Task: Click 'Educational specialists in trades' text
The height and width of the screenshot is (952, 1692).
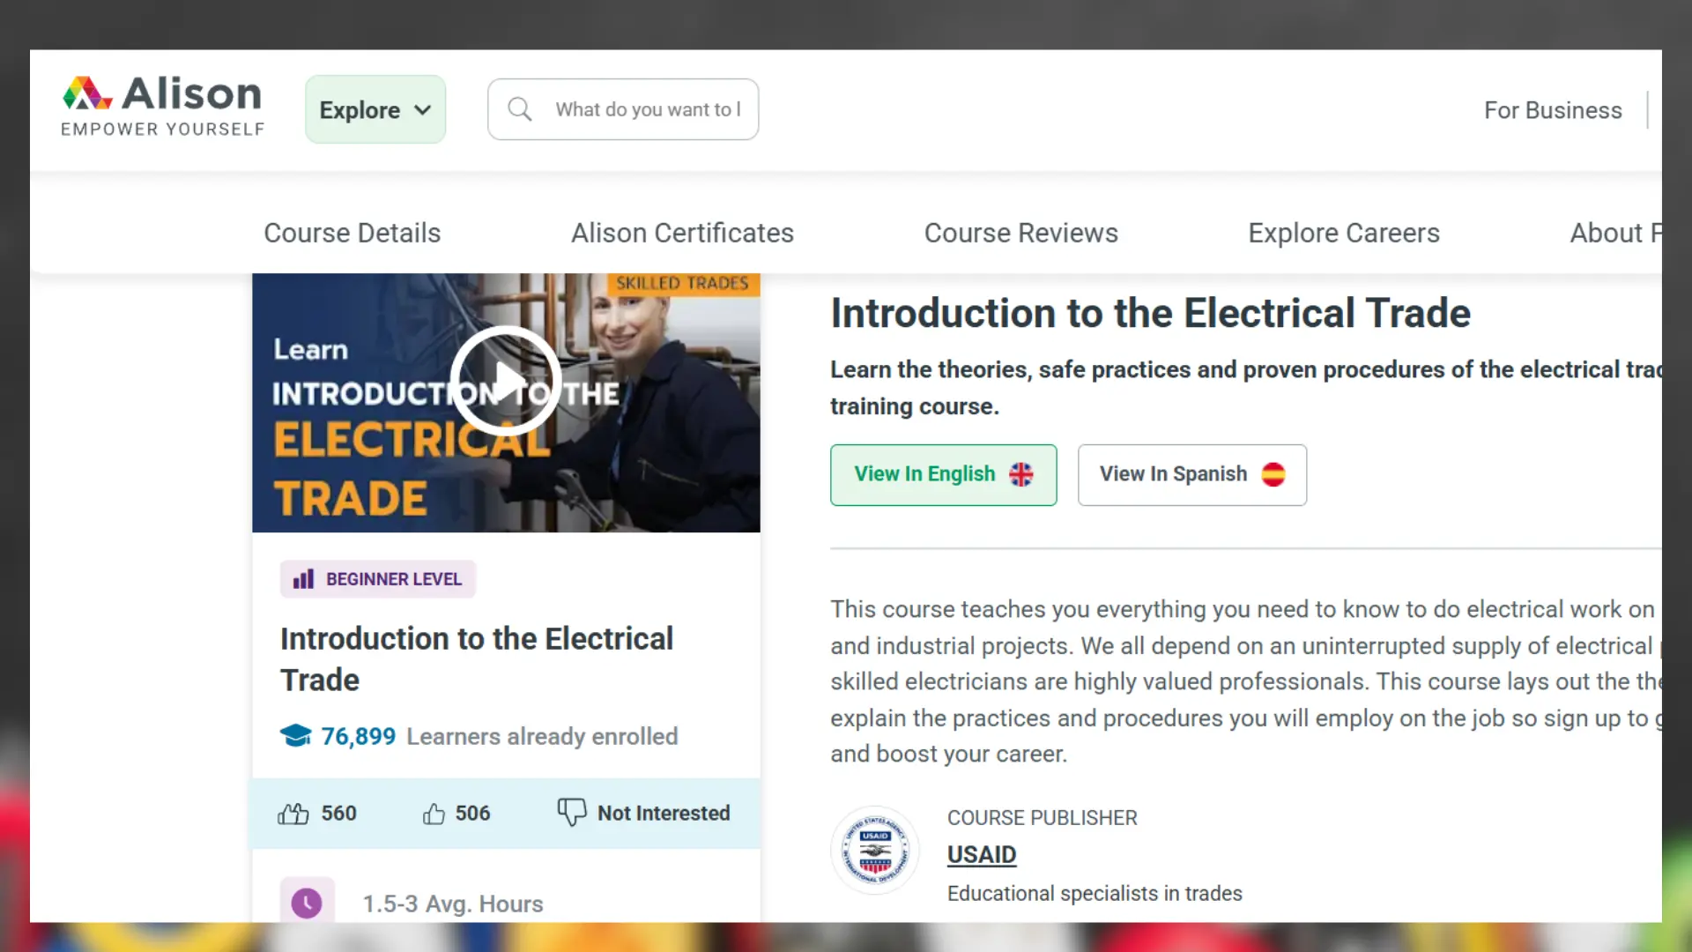Action: tap(1095, 893)
